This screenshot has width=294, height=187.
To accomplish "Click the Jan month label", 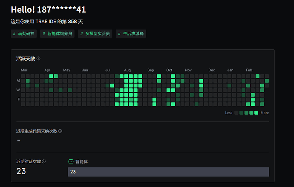I will point(230,70).
